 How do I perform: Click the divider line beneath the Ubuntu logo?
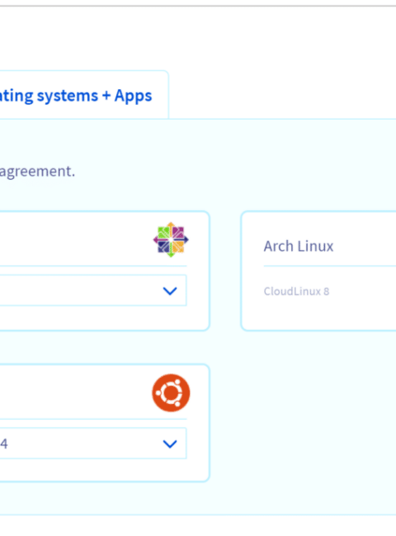(93, 419)
